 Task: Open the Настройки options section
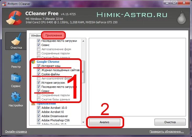click(16, 99)
